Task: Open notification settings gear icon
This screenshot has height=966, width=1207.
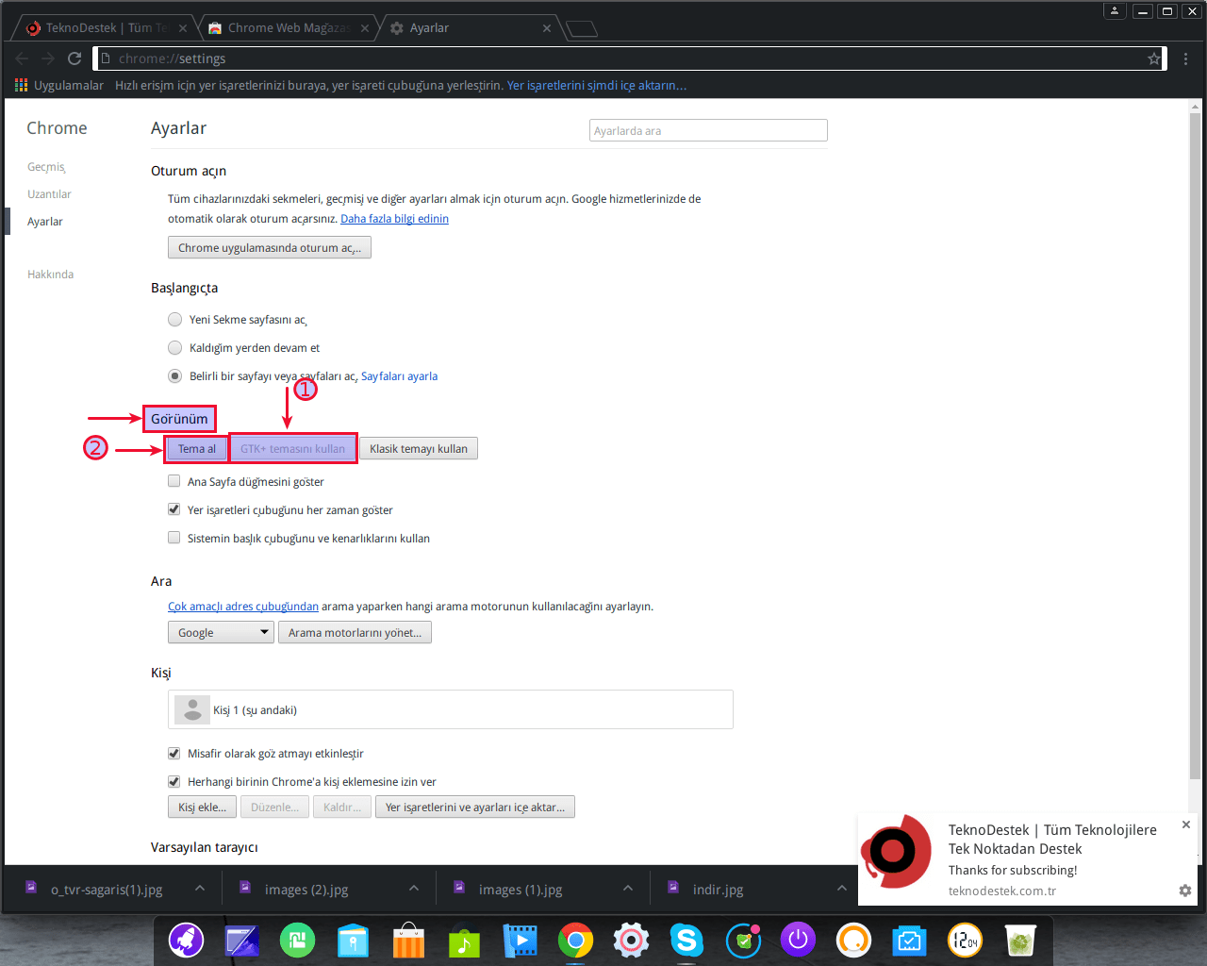Action: (1185, 891)
